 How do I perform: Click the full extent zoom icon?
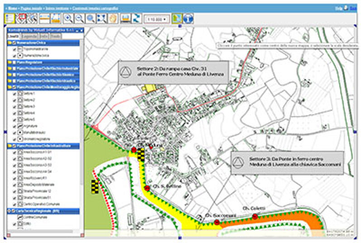pyautogui.click(x=101, y=19)
